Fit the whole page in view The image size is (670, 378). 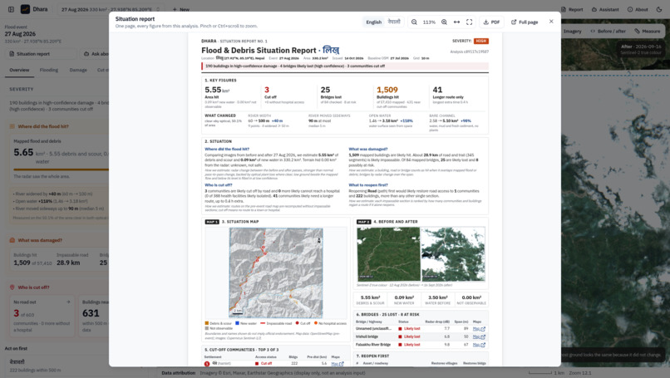(x=469, y=22)
